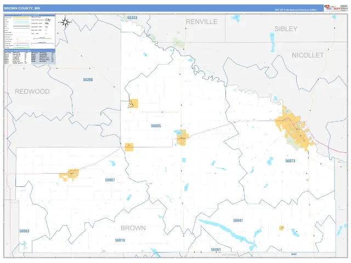351x263 pixels.
Task: Click the RENVILLE county label
Action: point(202,22)
